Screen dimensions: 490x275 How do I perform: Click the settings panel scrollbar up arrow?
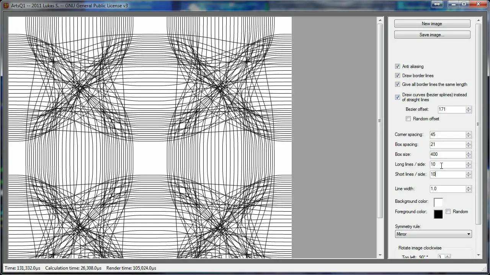click(479, 20)
